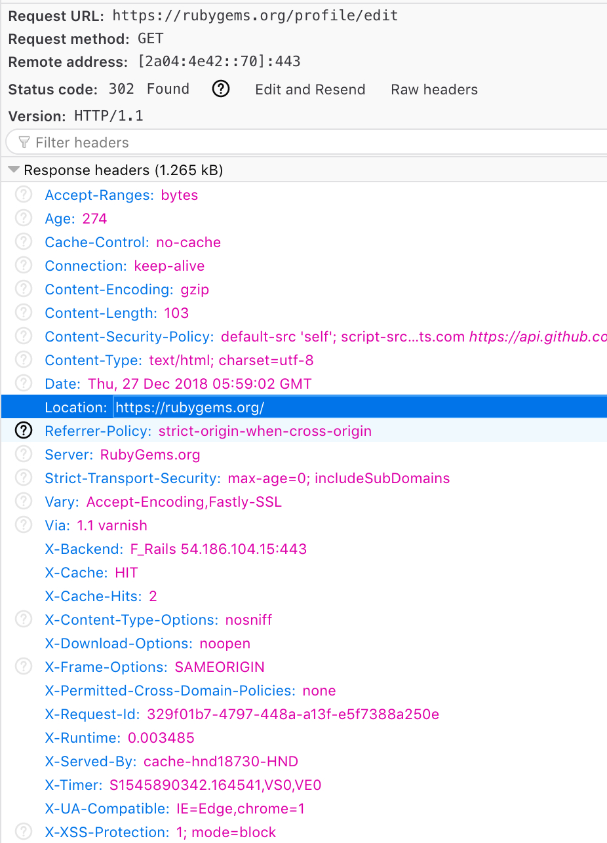Select the Content-Security-Policy value

point(414,337)
